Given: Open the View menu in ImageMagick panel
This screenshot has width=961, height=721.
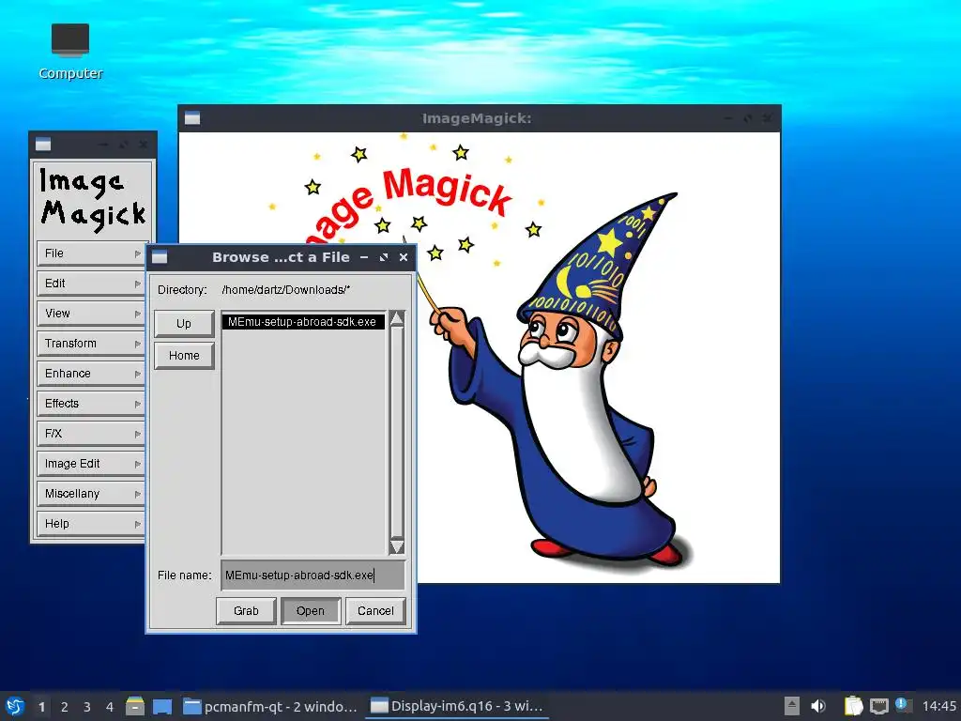Looking at the screenshot, I should (91, 314).
